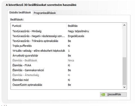Screen dimensions: 135x106
Task: Open the Engedélyezés value for negative LOD
Action: click(76, 36)
